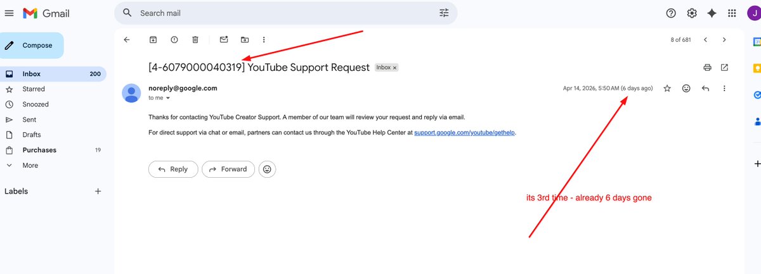Screen dimensions: 761x274
Task: Archive this email
Action: (x=153, y=39)
